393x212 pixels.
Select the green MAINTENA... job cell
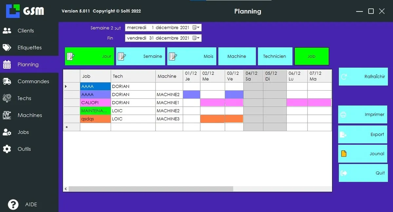pyautogui.click(x=95, y=111)
